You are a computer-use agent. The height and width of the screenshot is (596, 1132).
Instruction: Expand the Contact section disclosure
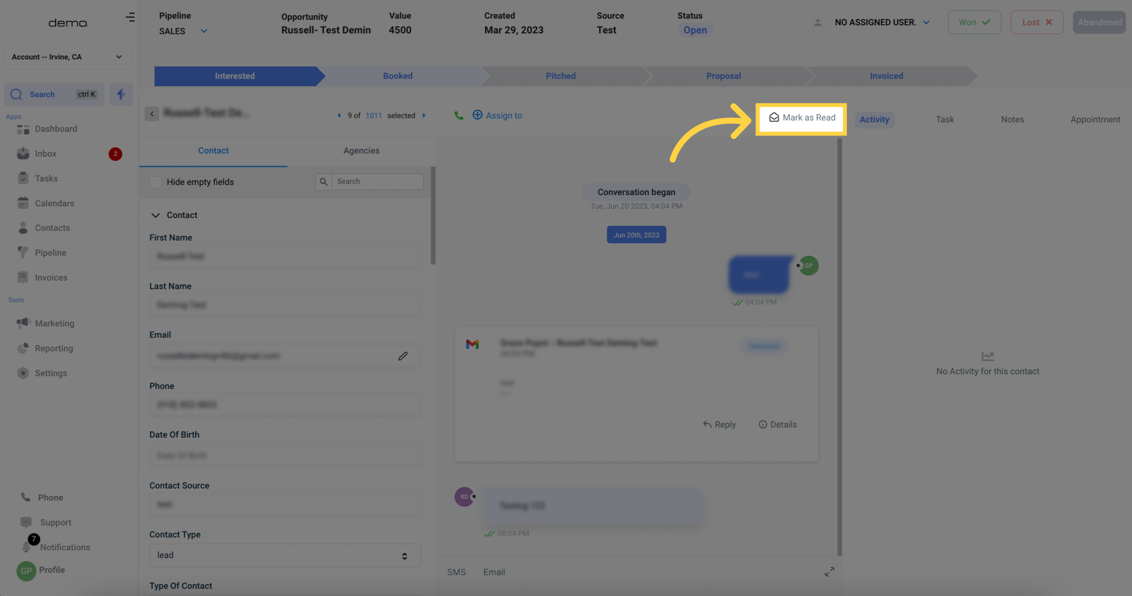click(154, 216)
